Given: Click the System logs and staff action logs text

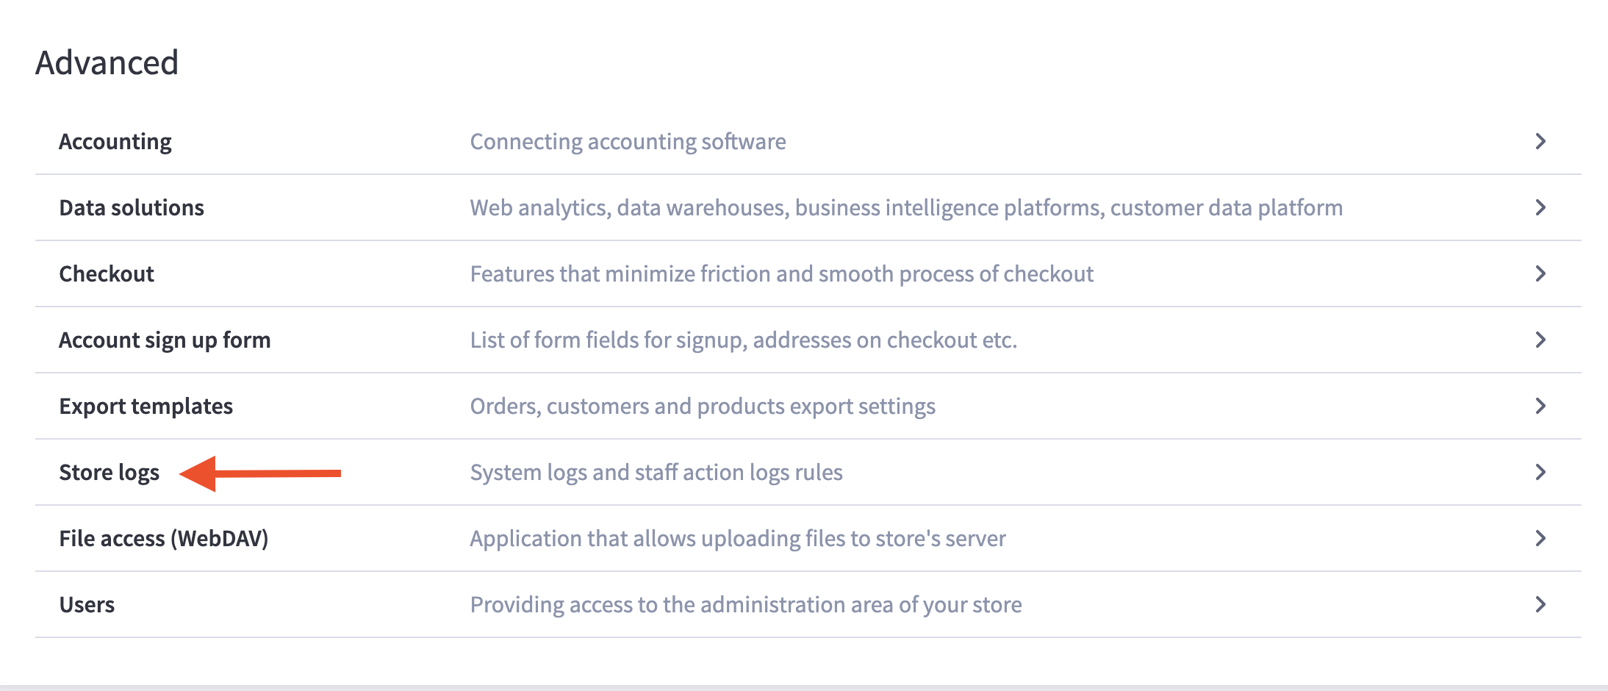Looking at the screenshot, I should 656,472.
